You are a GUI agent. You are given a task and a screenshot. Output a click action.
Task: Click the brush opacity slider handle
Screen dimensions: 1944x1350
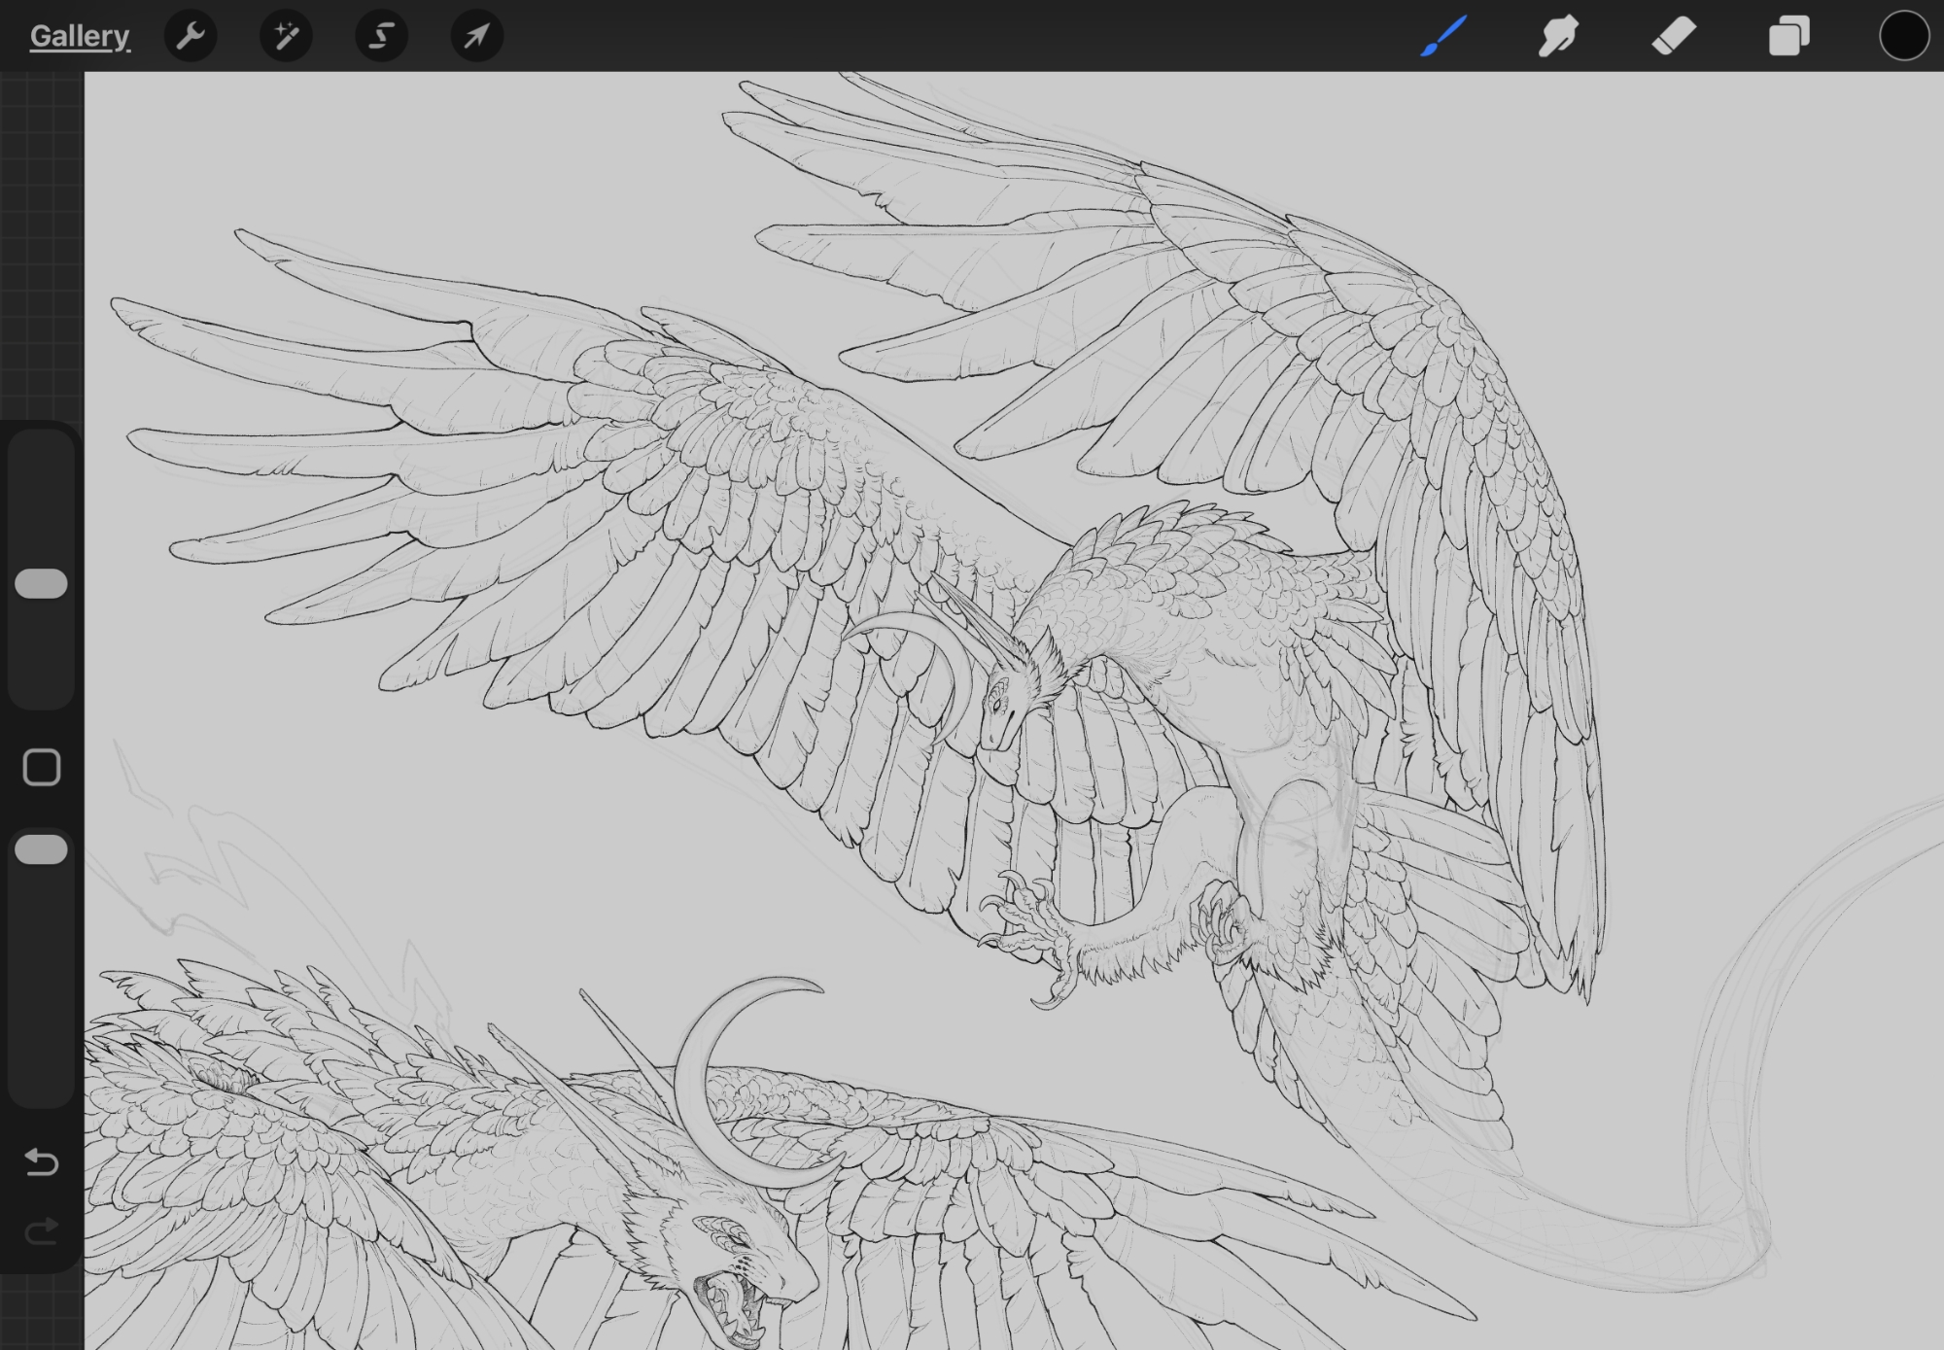click(41, 849)
